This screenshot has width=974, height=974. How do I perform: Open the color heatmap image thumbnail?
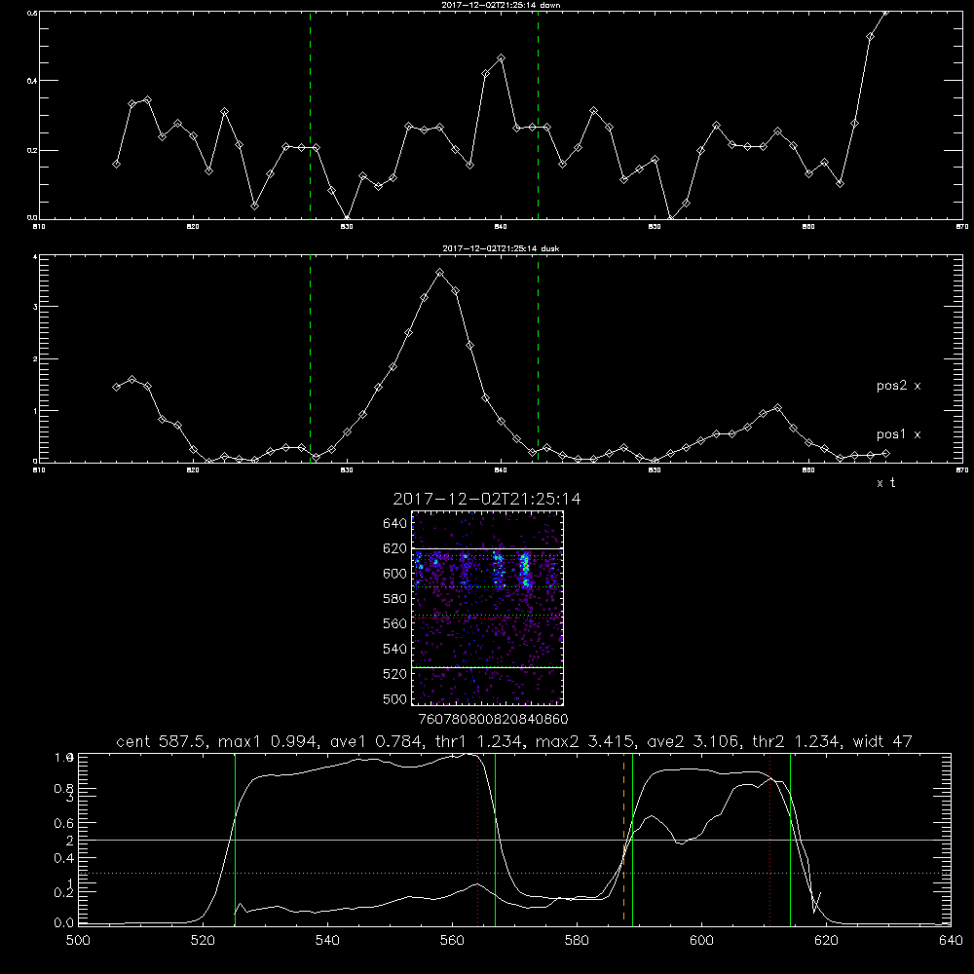click(x=487, y=608)
